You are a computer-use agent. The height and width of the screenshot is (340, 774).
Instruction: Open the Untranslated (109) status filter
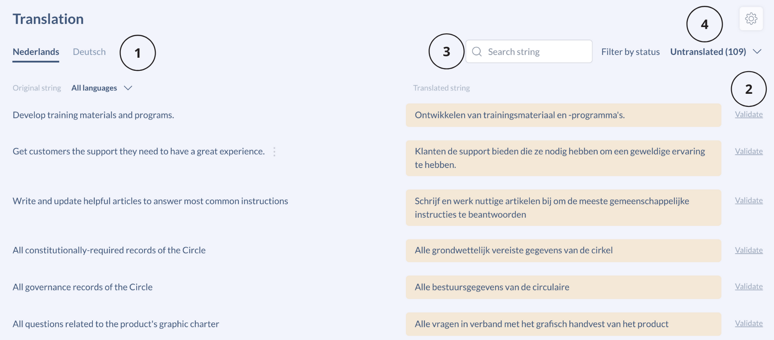point(708,52)
